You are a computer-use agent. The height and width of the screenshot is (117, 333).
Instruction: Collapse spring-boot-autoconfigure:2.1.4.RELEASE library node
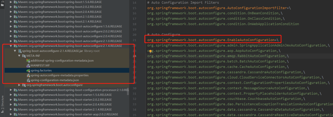[11, 46]
